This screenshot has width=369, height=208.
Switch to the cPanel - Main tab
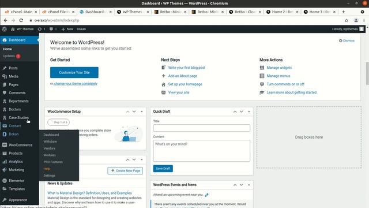pyautogui.click(x=21, y=12)
